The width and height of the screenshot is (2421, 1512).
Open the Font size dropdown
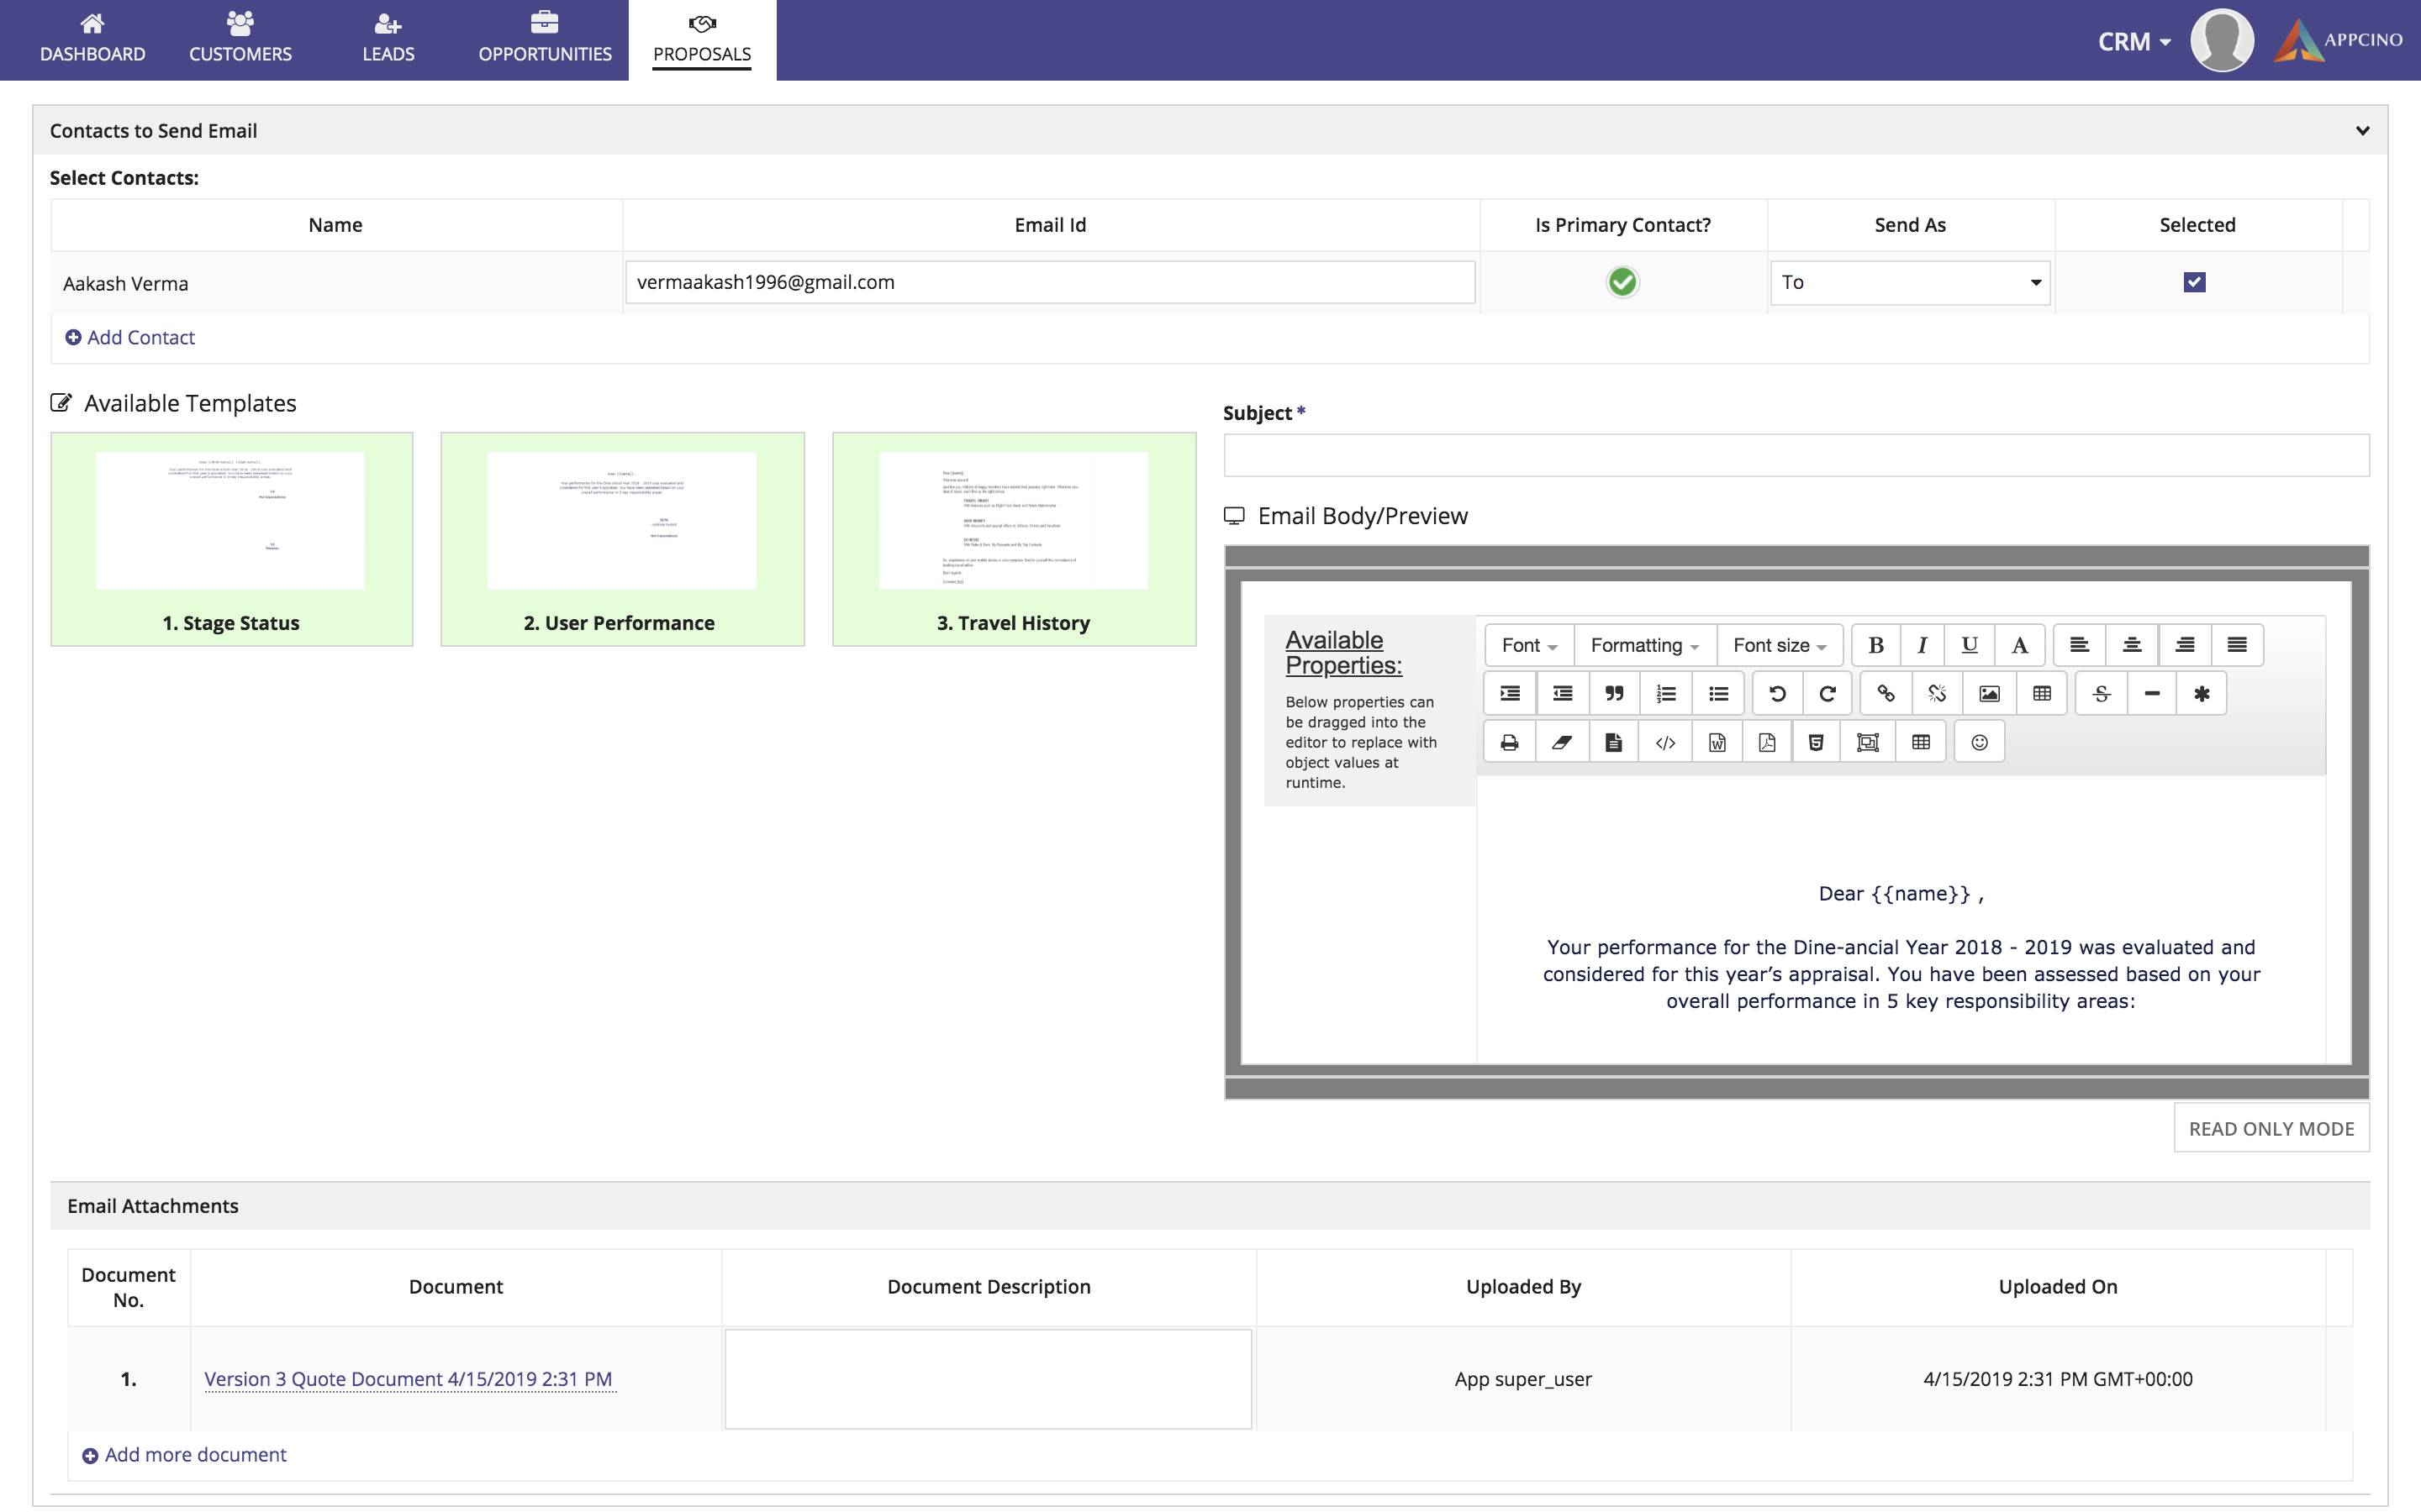click(1779, 645)
